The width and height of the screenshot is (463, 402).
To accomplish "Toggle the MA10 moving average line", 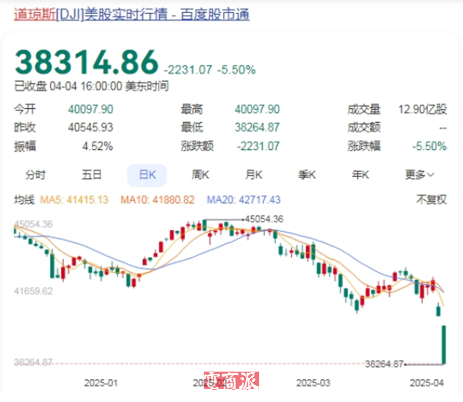I will [x=158, y=200].
